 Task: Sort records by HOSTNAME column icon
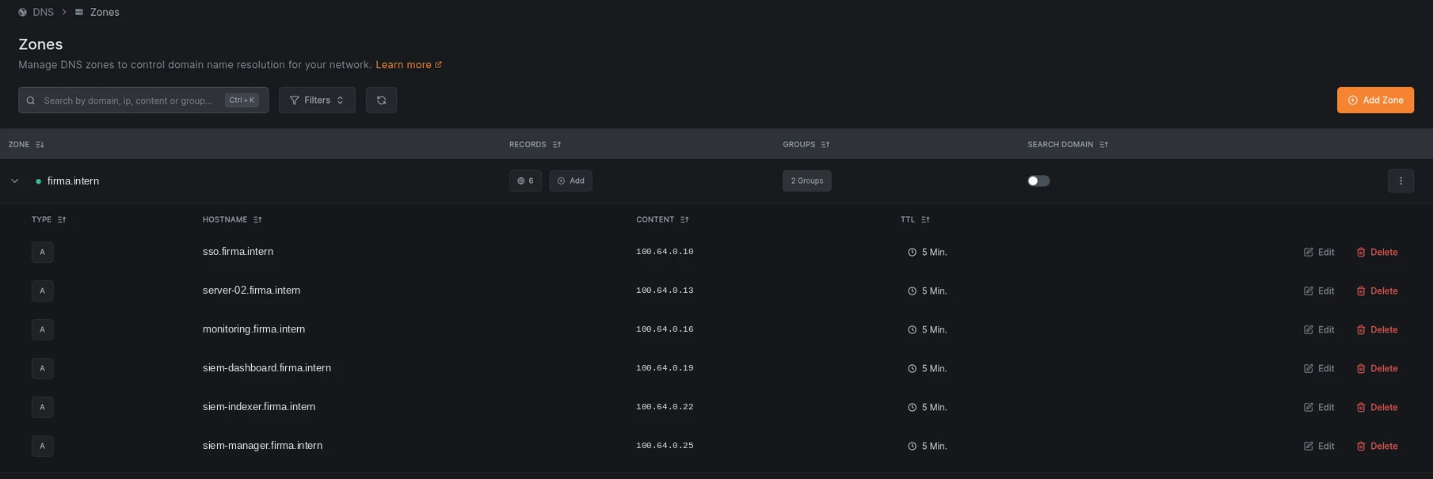point(257,220)
